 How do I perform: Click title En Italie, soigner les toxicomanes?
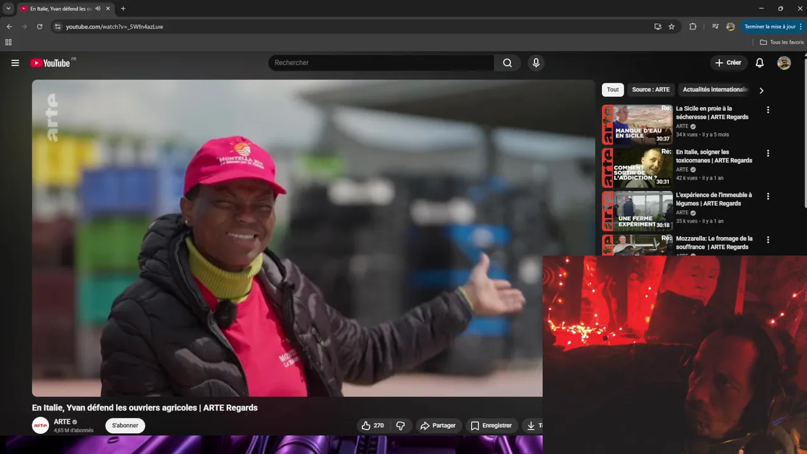click(714, 156)
